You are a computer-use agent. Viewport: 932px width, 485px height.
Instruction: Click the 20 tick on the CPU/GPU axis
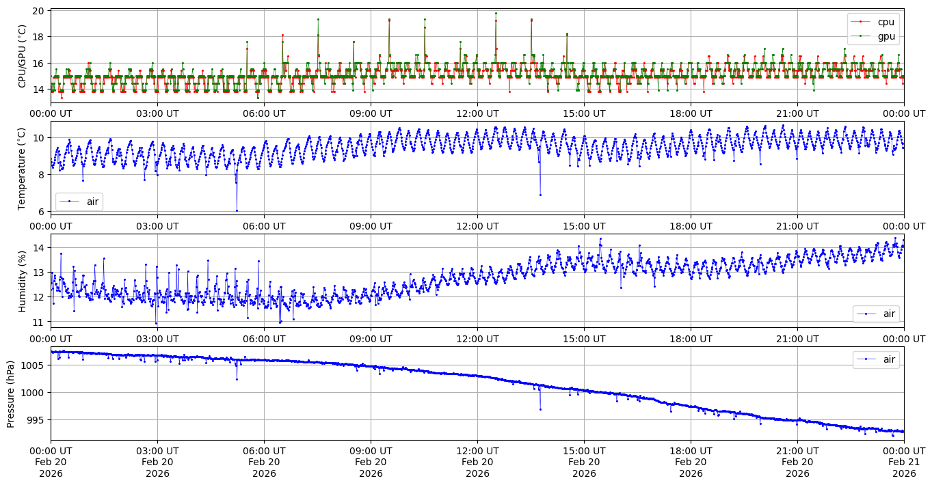38,11
